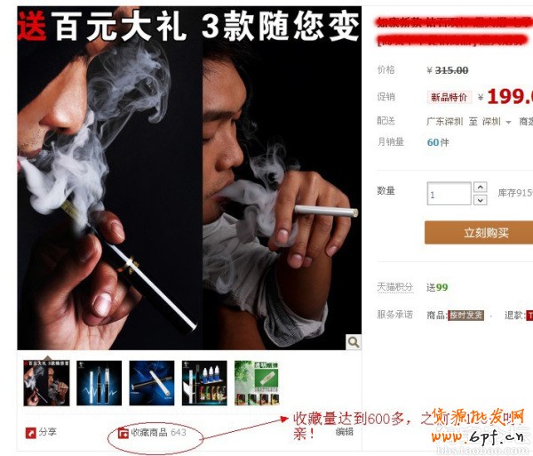Click the red share icon

[x=30, y=433]
